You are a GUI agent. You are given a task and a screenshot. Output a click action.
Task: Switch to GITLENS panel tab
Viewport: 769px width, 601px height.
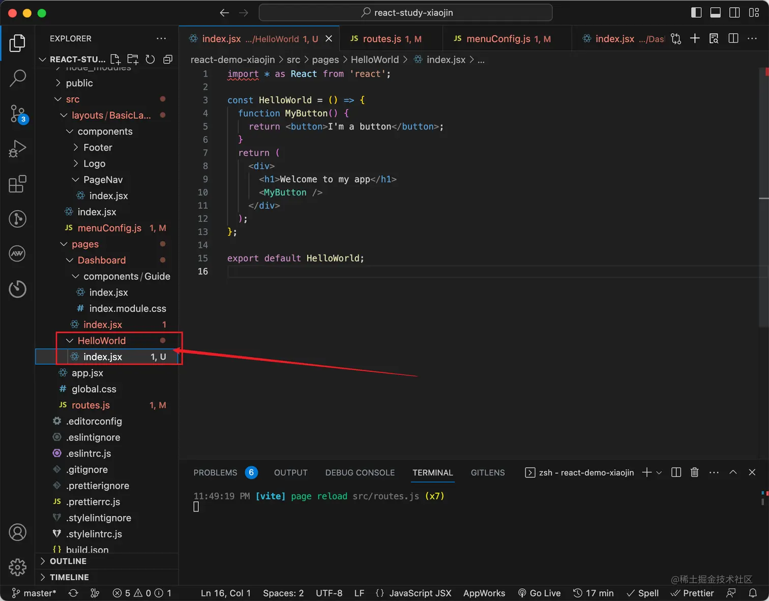point(488,472)
